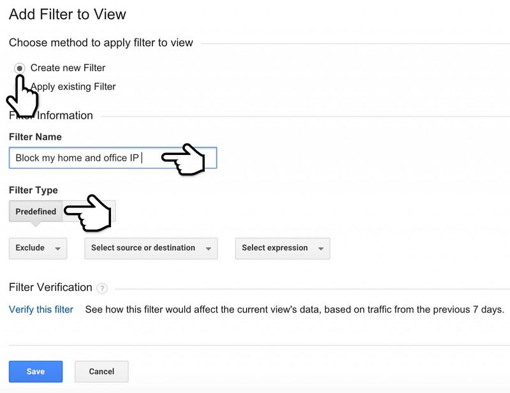
Task: Click the Cancel button
Action: pos(101,371)
